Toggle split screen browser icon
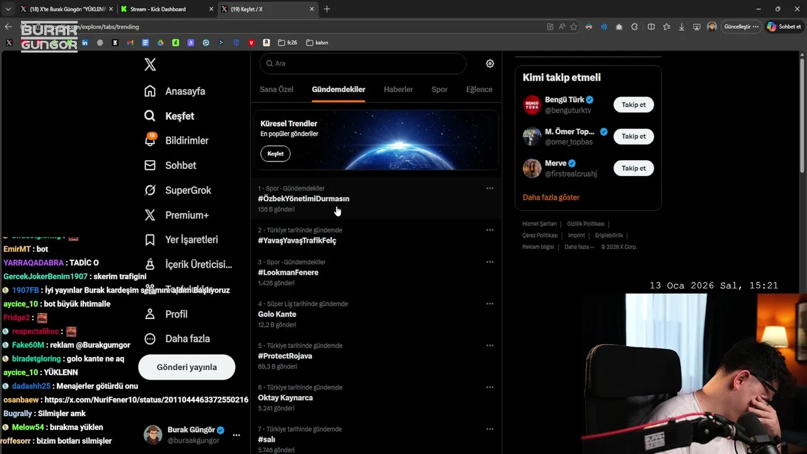 click(651, 26)
